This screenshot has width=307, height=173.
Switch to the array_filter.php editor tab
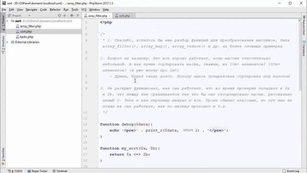[x=97, y=16]
